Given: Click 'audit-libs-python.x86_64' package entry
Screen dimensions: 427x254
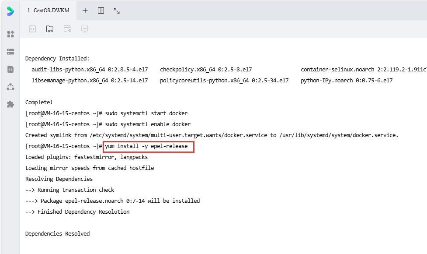Looking at the screenshot, I should coord(90,70).
